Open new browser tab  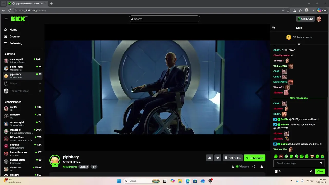51,3
